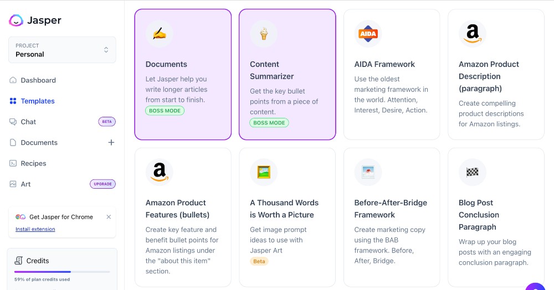Select Templates in the sidebar
This screenshot has width=554, height=290.
coord(38,101)
